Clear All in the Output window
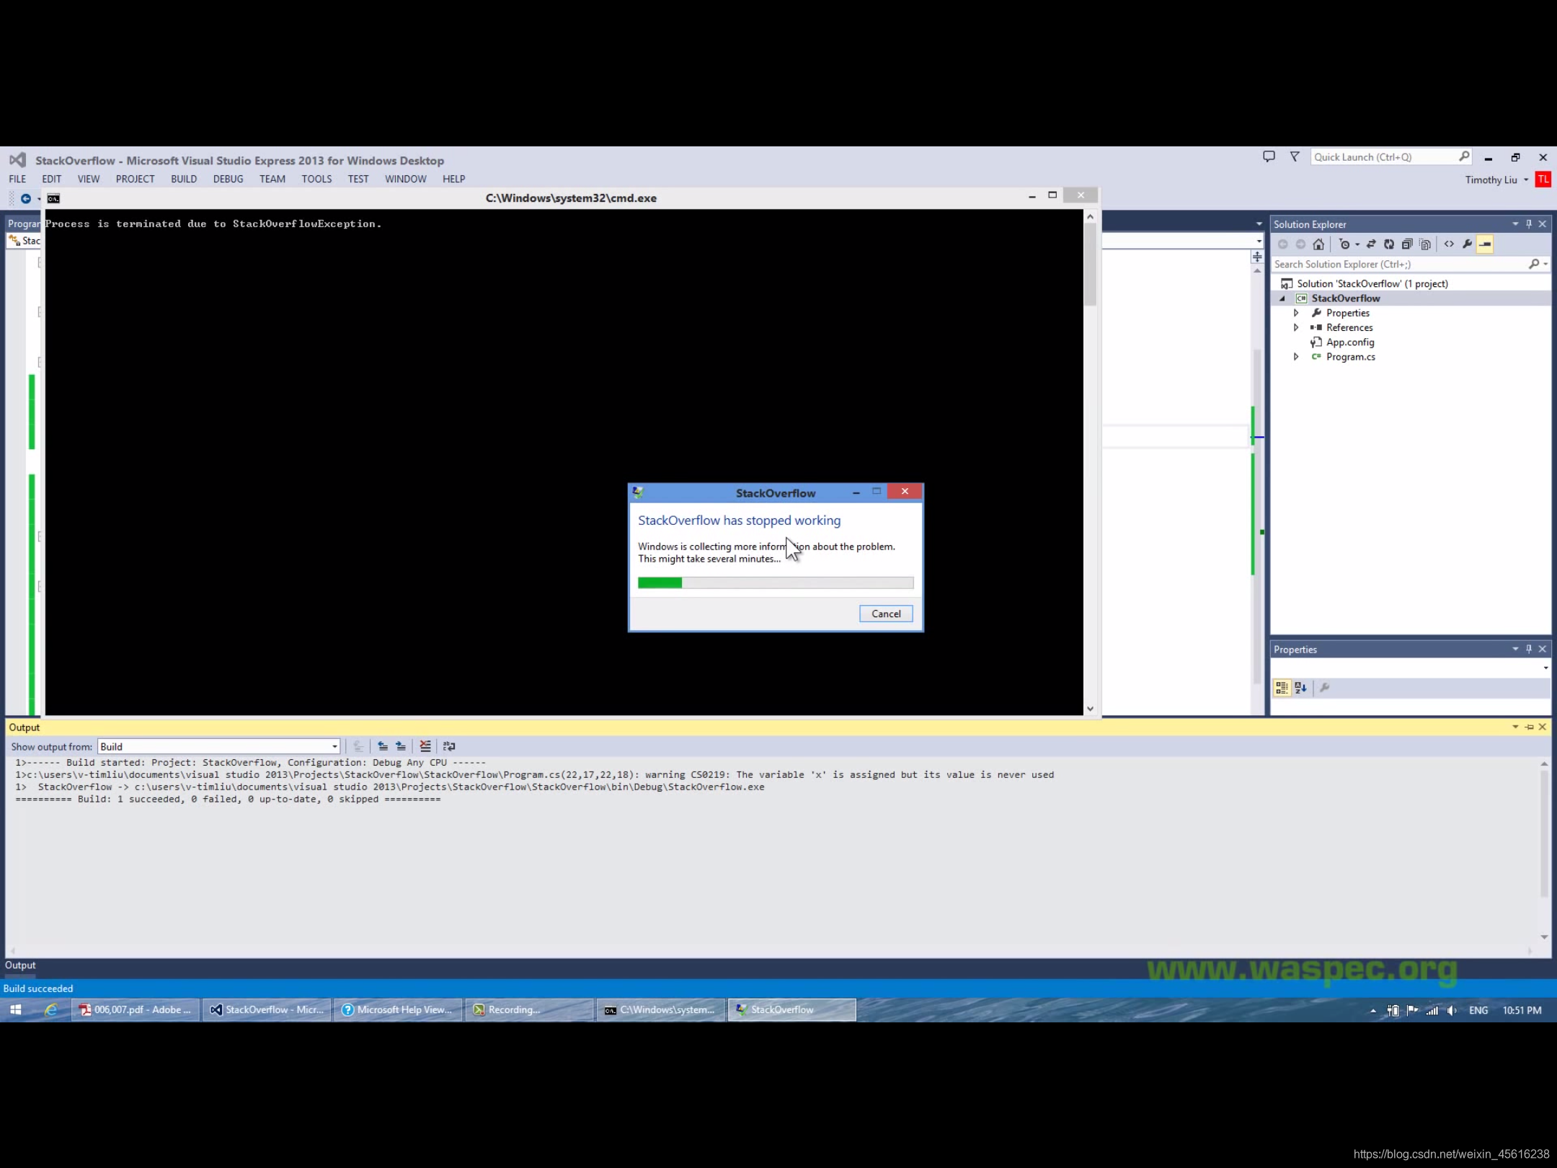 425,746
